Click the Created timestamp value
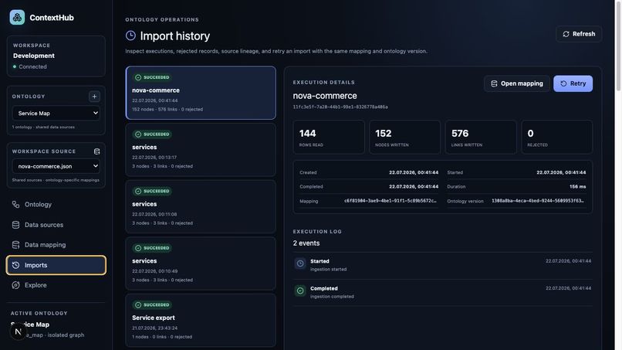The width and height of the screenshot is (622, 350). pyautogui.click(x=414, y=173)
